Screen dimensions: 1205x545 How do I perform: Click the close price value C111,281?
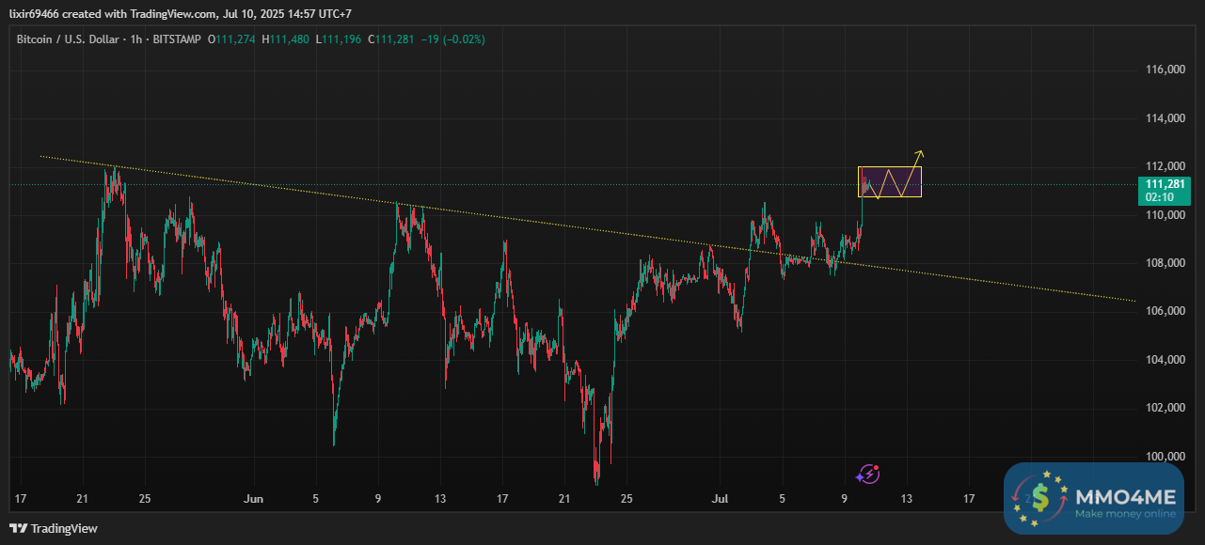394,39
